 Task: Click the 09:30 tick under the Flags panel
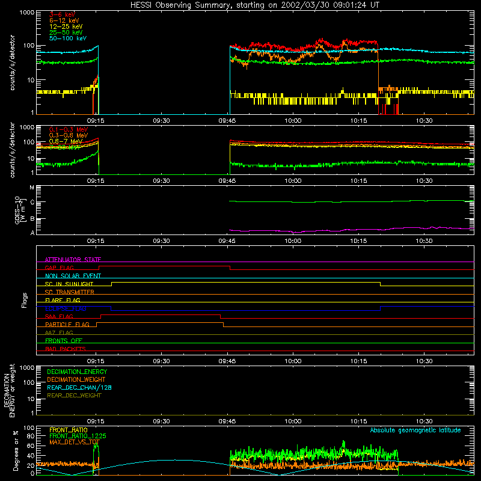click(161, 361)
